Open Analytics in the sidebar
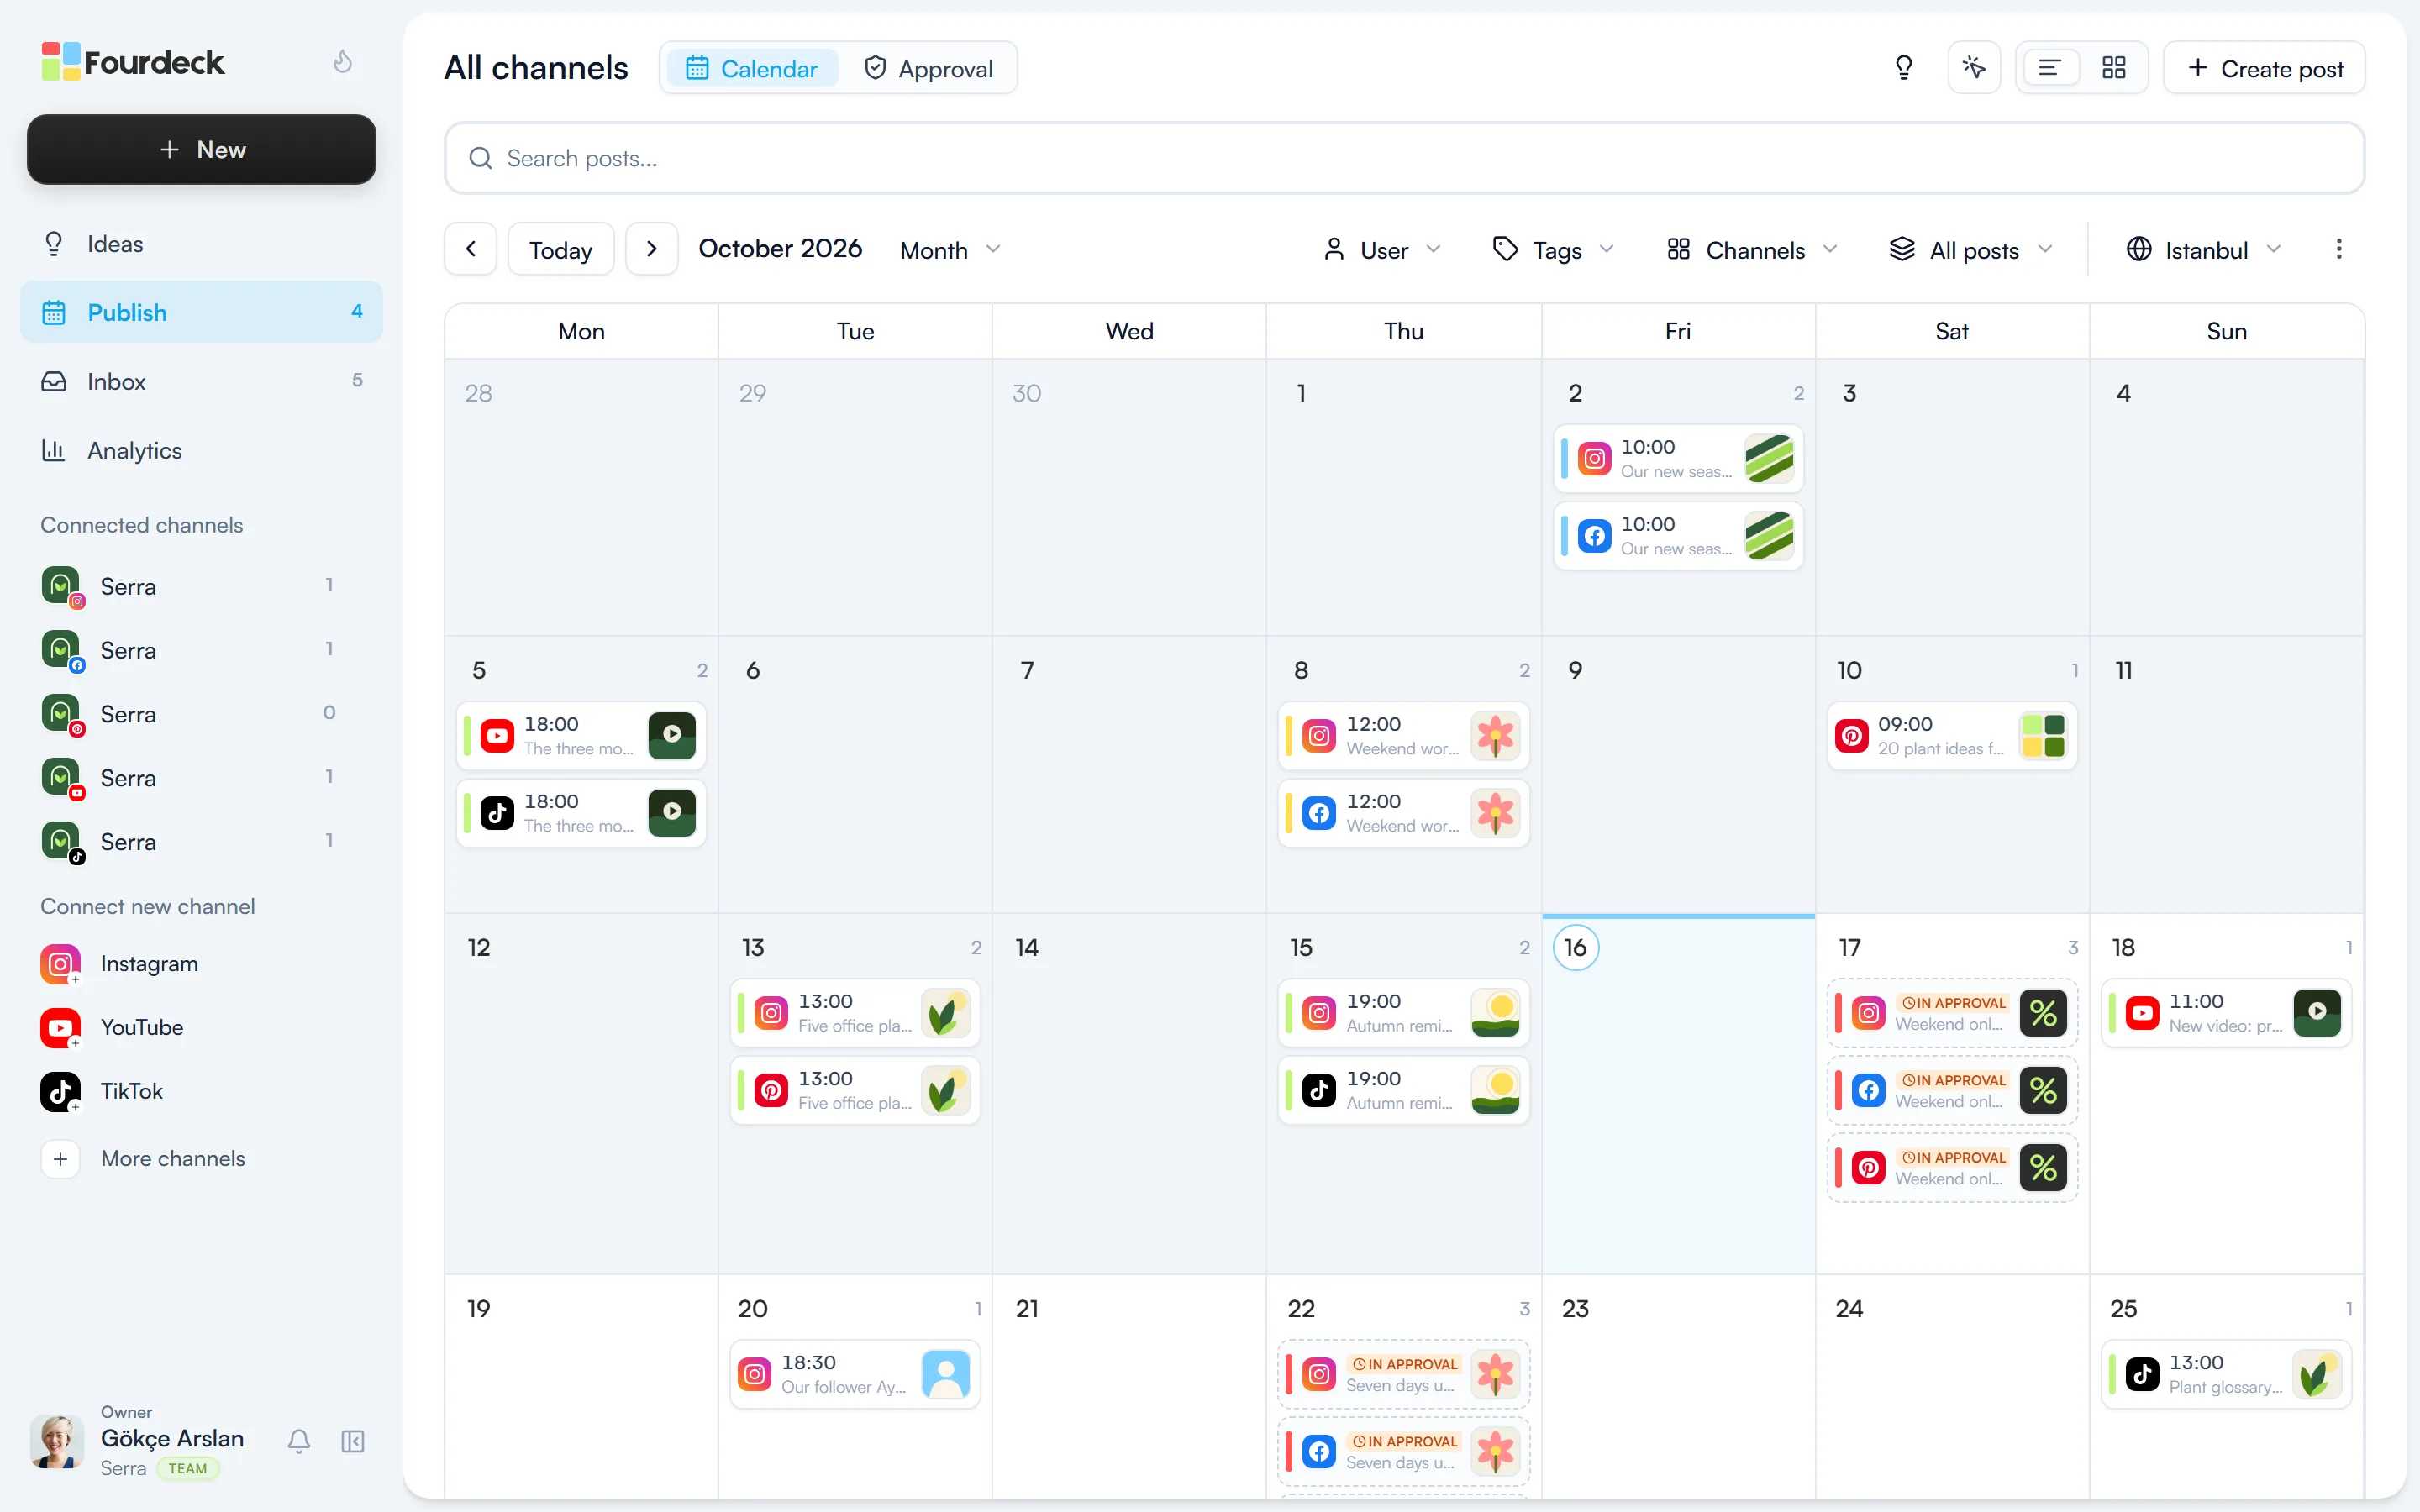 [201, 450]
